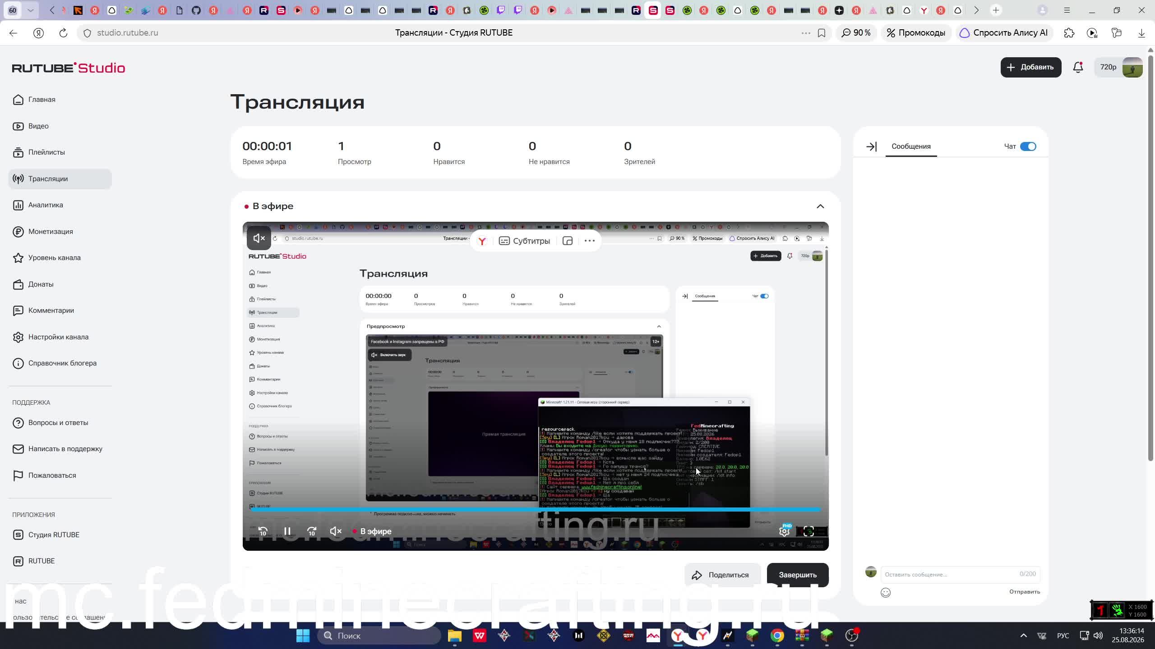Open picture-in-picture from the player overlay
1155x649 pixels.
coord(568,241)
